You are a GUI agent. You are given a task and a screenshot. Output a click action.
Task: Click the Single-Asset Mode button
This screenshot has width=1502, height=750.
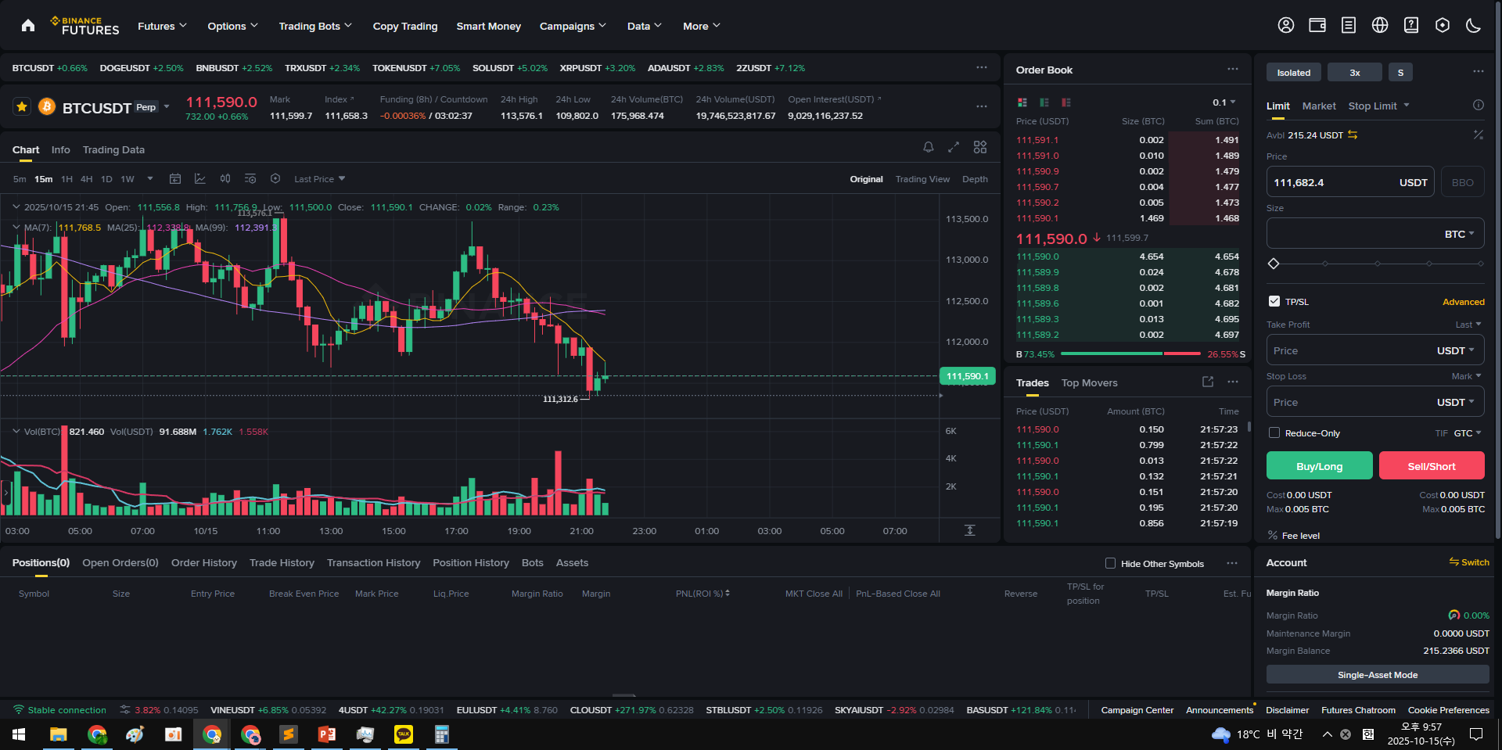[x=1378, y=674]
